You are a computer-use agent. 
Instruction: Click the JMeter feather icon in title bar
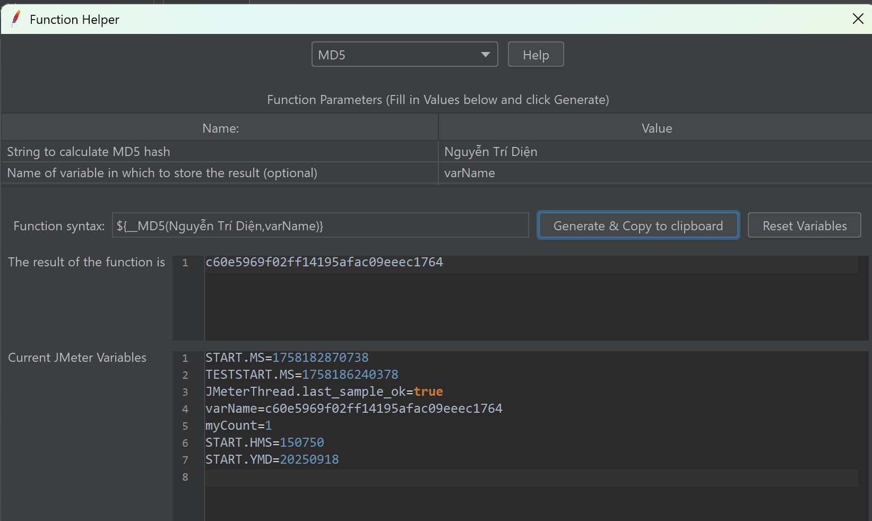16,19
